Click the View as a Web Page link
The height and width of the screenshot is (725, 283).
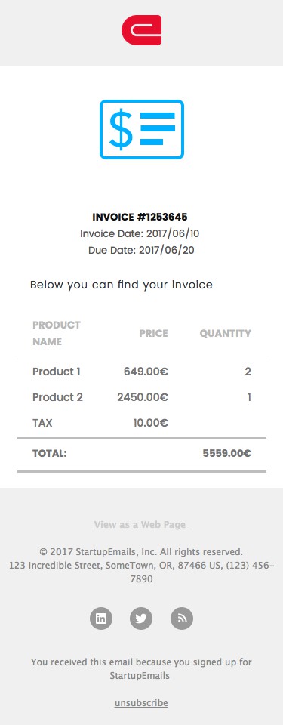tap(141, 524)
